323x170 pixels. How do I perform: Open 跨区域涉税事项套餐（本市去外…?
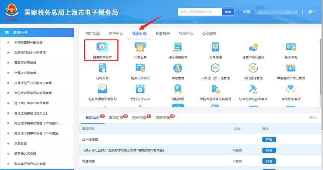37,123
